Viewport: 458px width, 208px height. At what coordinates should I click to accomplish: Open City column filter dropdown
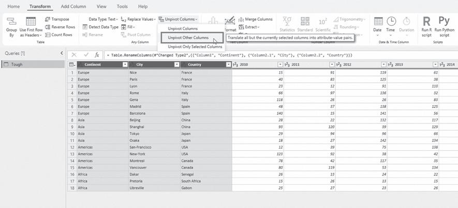click(x=176, y=65)
